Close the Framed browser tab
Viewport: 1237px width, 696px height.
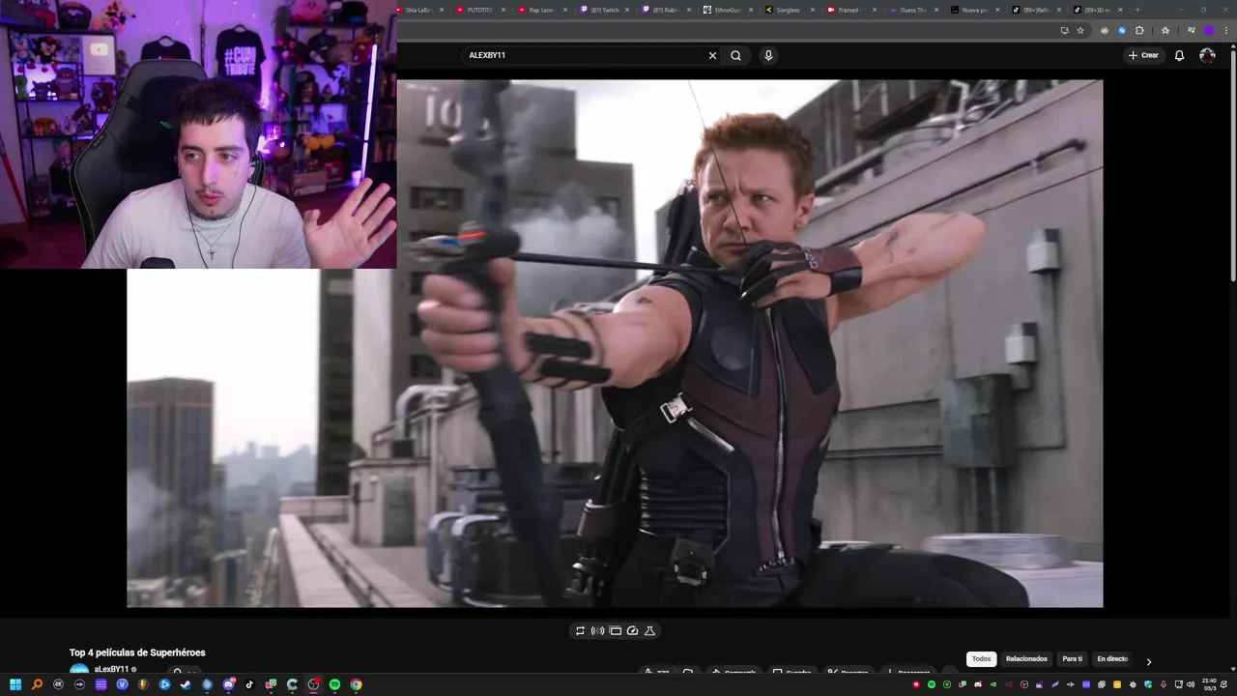click(x=875, y=10)
